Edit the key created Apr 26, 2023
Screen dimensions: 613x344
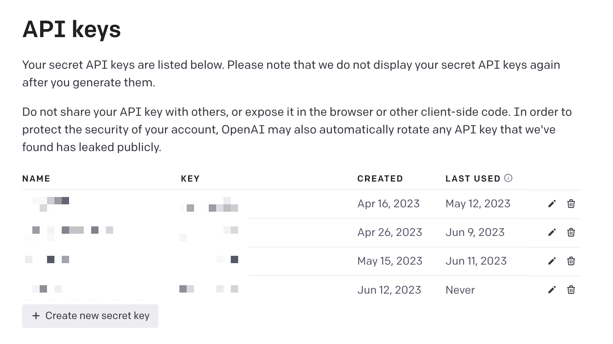pos(552,232)
